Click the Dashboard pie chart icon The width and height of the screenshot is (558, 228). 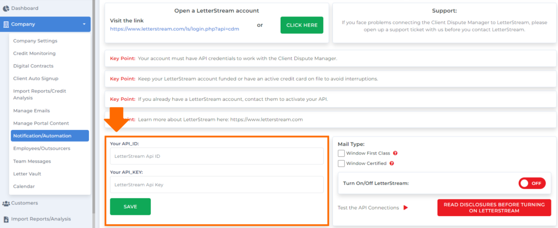(5, 8)
